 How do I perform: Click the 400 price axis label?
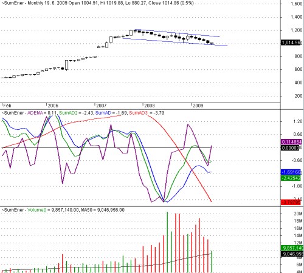[x=299, y=83]
